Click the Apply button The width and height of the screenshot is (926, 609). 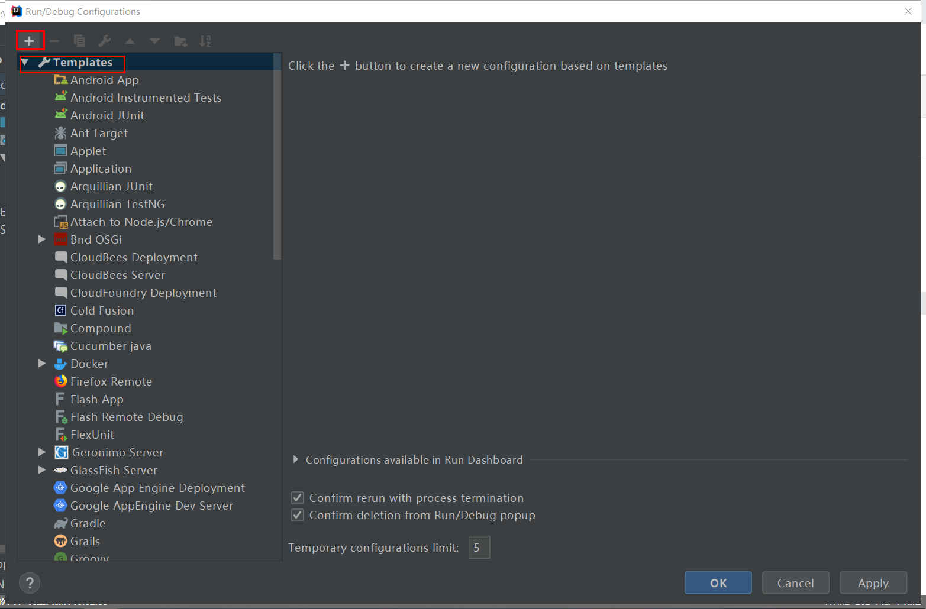click(x=873, y=583)
